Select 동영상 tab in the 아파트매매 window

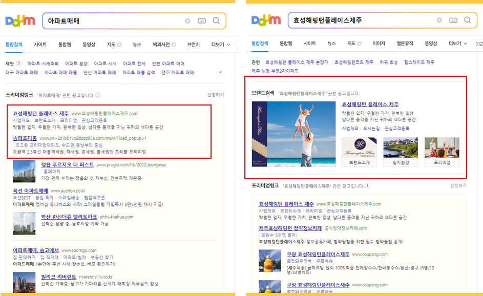89,45
